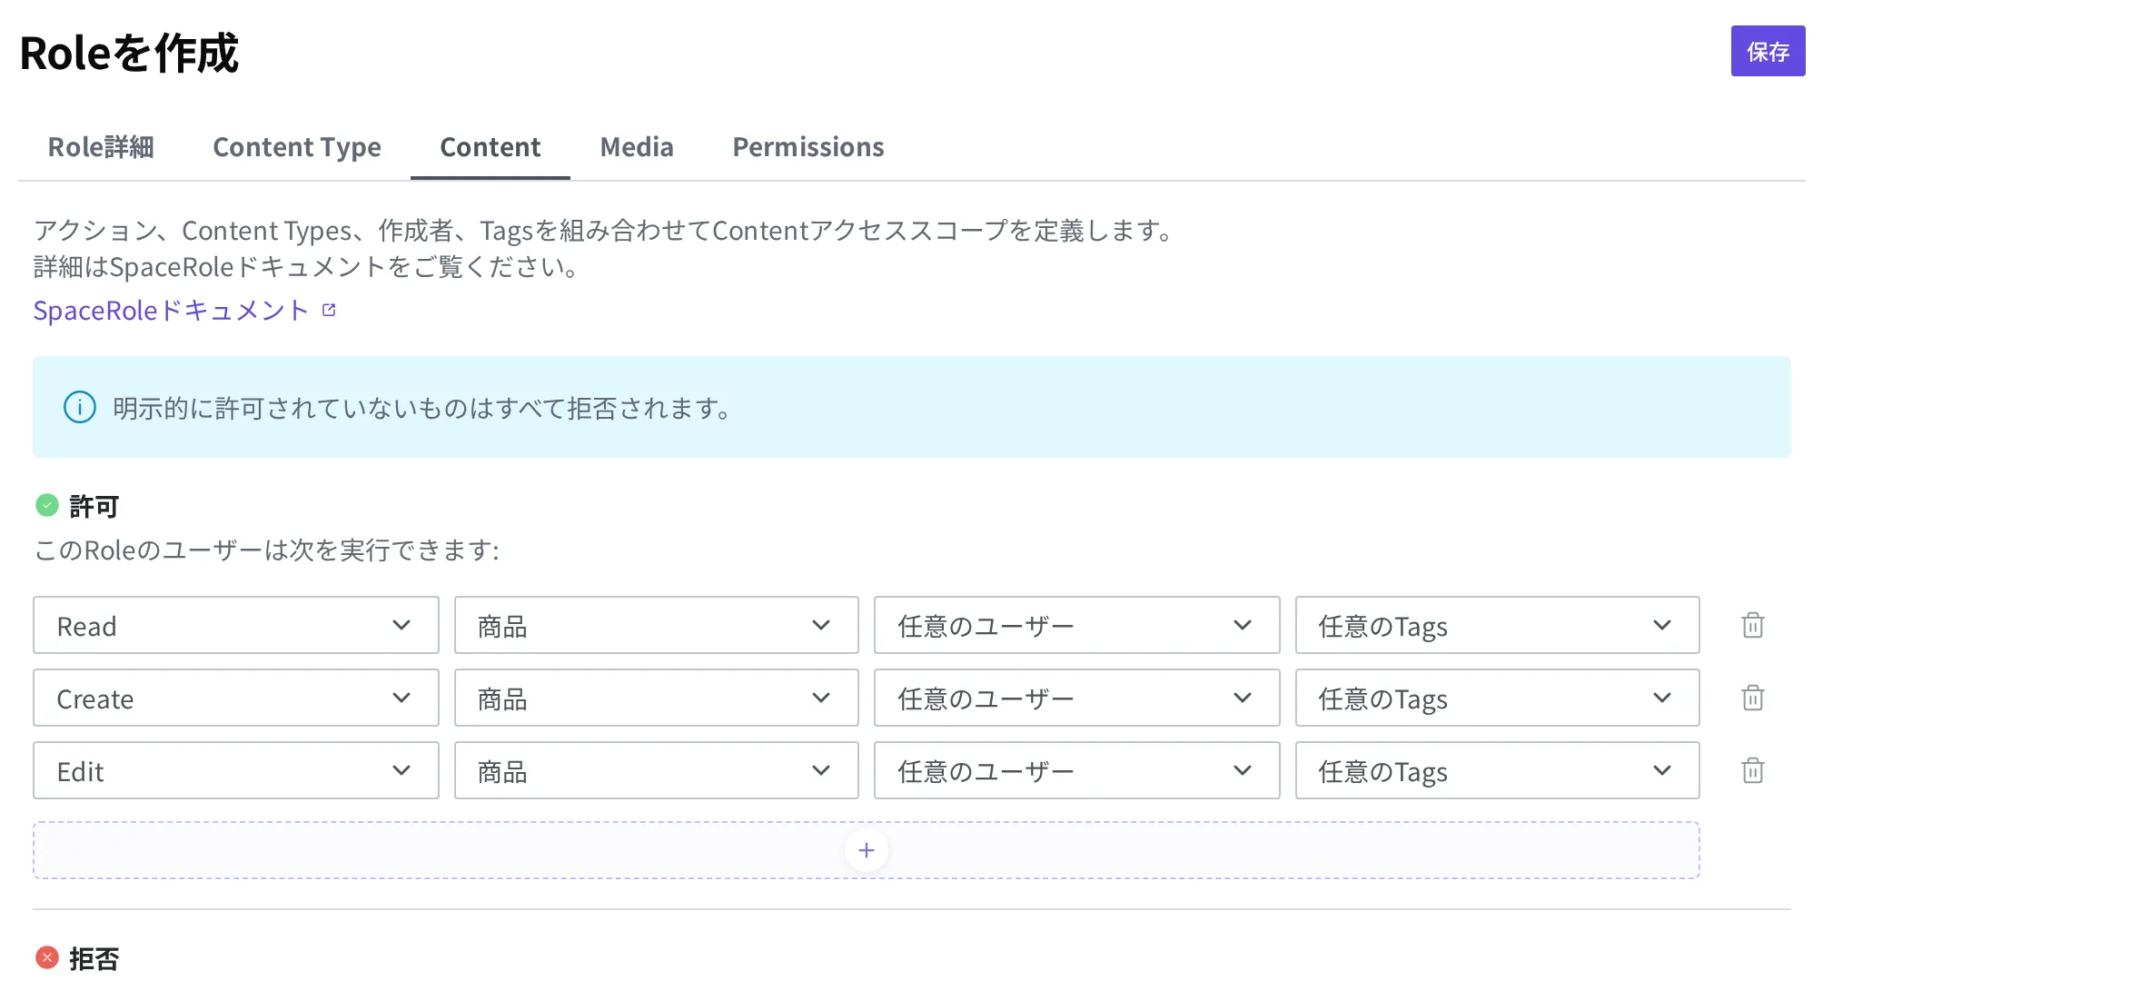2140x981 pixels.
Task: Delete the Edit permission row
Action: tap(1752, 770)
